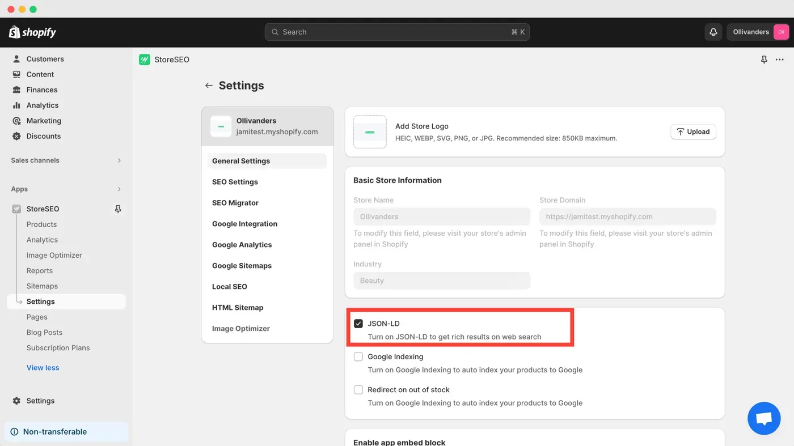Enable Redirect on out of stock
Image resolution: width=794 pixels, height=446 pixels.
click(358, 390)
